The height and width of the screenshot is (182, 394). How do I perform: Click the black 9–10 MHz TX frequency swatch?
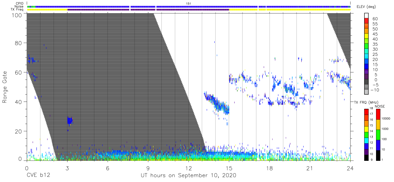(366, 157)
